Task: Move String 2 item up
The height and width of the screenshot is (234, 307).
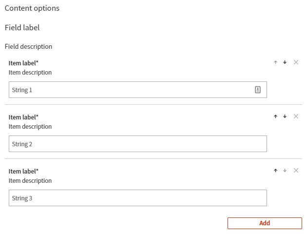Action: click(x=275, y=117)
